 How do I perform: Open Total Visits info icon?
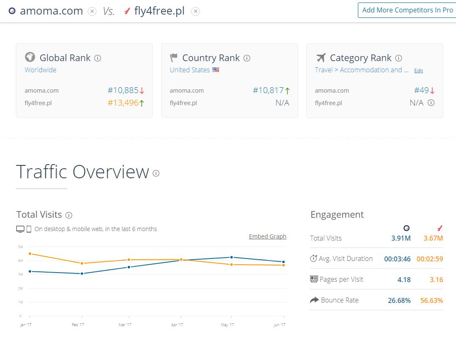pyautogui.click(x=69, y=215)
